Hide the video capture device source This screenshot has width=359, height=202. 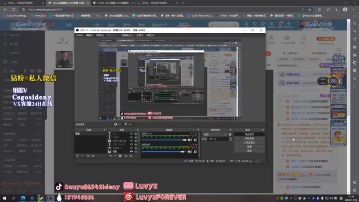[131, 141]
